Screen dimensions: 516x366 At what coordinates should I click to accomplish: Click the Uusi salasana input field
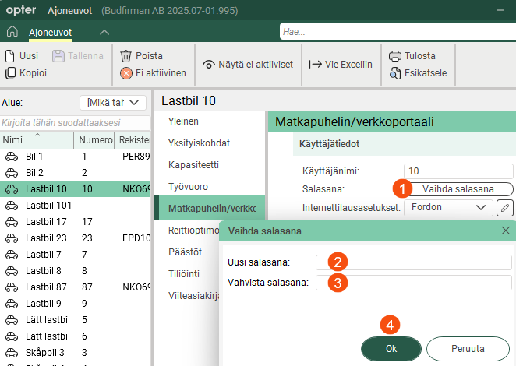pyautogui.click(x=413, y=262)
